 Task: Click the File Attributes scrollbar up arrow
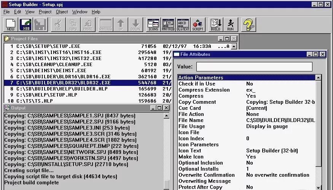point(318,78)
